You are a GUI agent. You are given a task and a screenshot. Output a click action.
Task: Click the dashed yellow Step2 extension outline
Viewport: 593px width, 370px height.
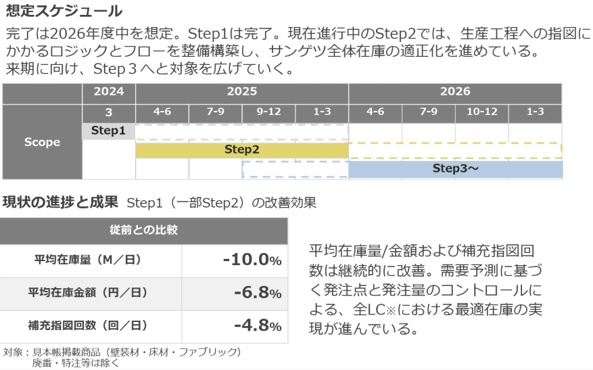tap(455, 149)
